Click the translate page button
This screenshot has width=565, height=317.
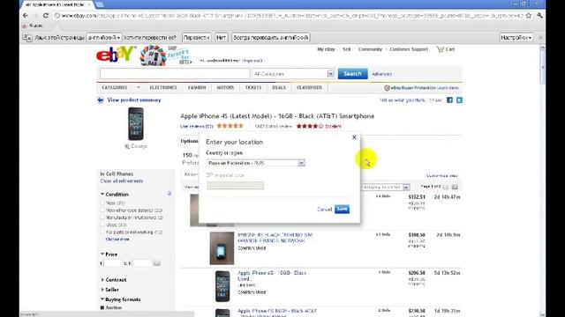[196, 37]
